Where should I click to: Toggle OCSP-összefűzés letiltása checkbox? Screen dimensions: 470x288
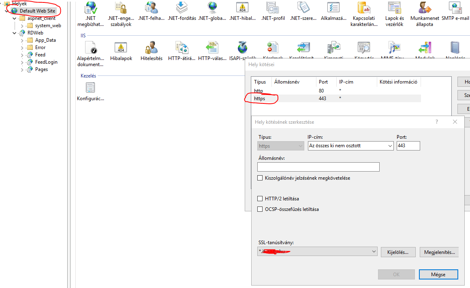coord(260,209)
